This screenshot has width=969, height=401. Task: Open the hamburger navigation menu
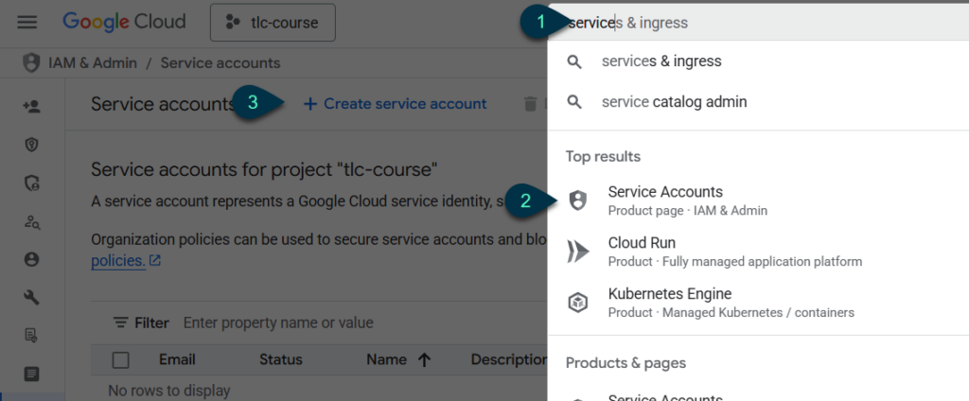click(27, 23)
